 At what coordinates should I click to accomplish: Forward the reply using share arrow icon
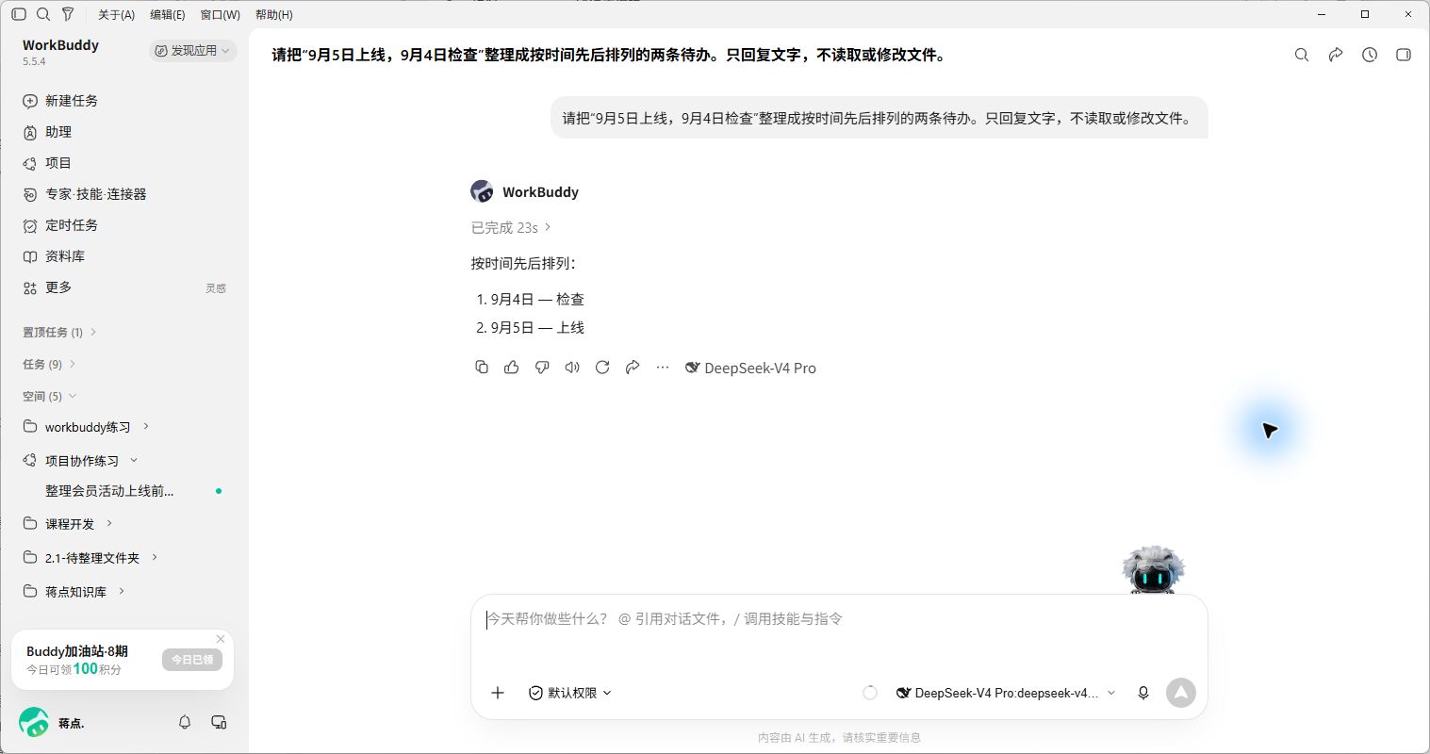click(x=633, y=368)
